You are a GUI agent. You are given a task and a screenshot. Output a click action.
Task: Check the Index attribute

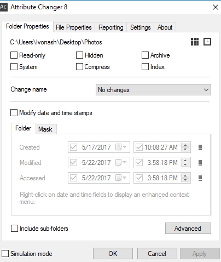pos(145,67)
